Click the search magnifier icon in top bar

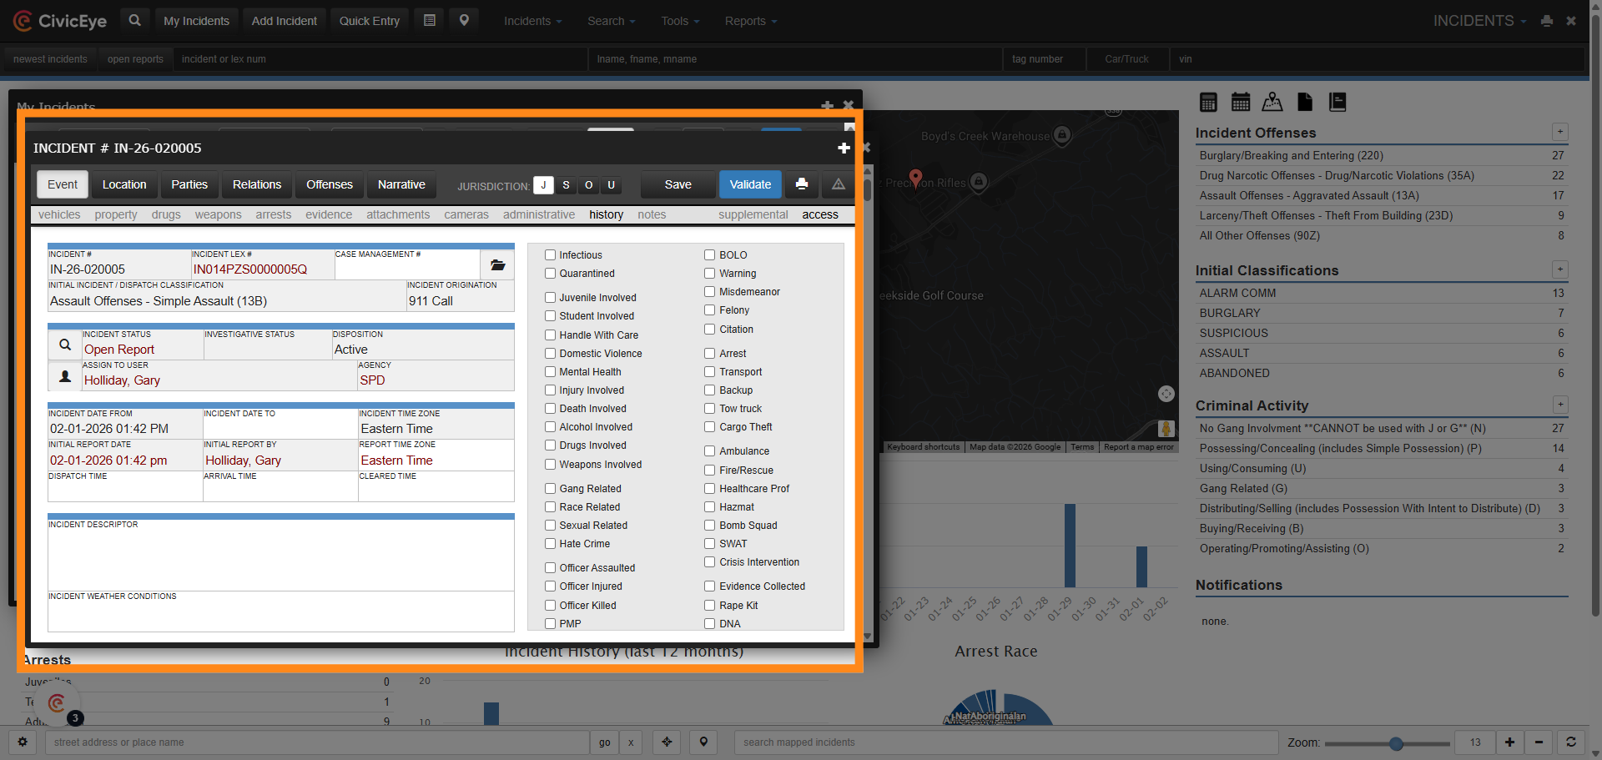134,20
